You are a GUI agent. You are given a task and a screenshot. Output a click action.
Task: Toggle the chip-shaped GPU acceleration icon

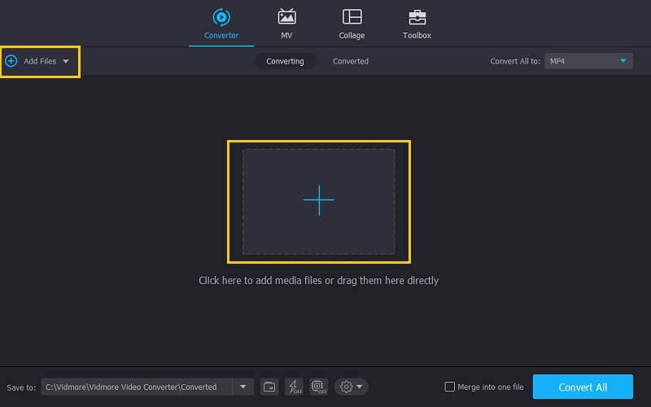pyautogui.click(x=318, y=387)
